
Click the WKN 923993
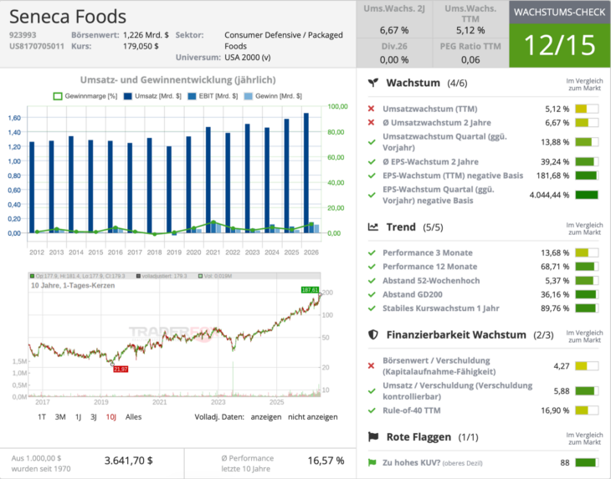23,35
